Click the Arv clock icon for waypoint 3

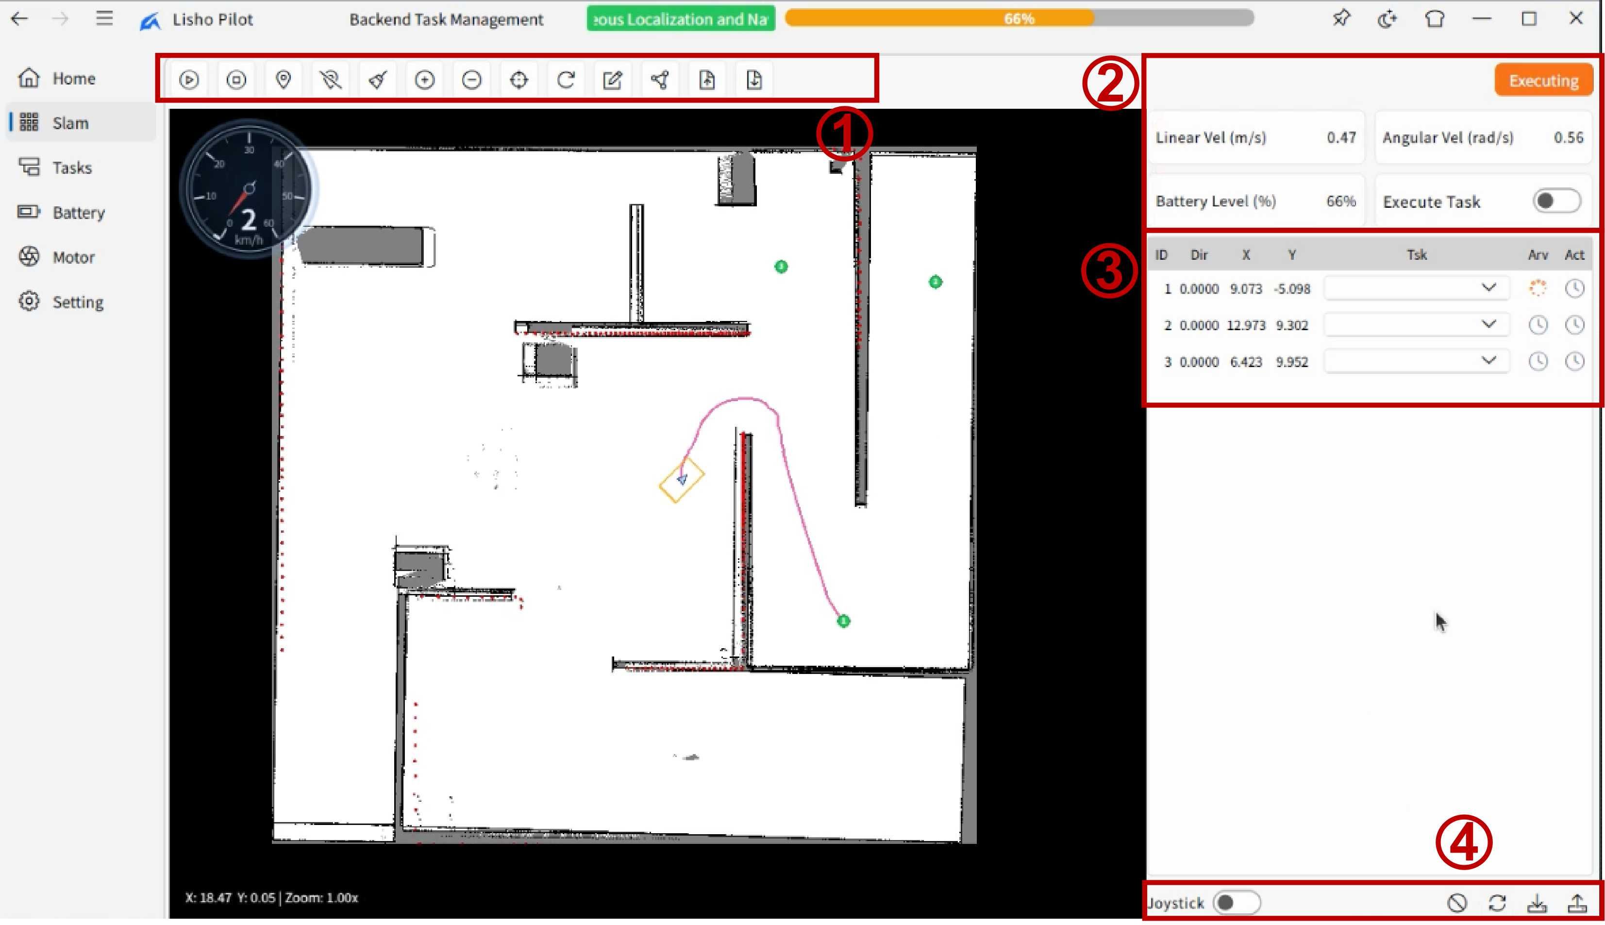(x=1538, y=361)
